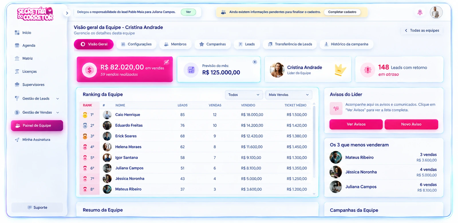
Task: Click the Suporte button
Action: tap(37, 208)
